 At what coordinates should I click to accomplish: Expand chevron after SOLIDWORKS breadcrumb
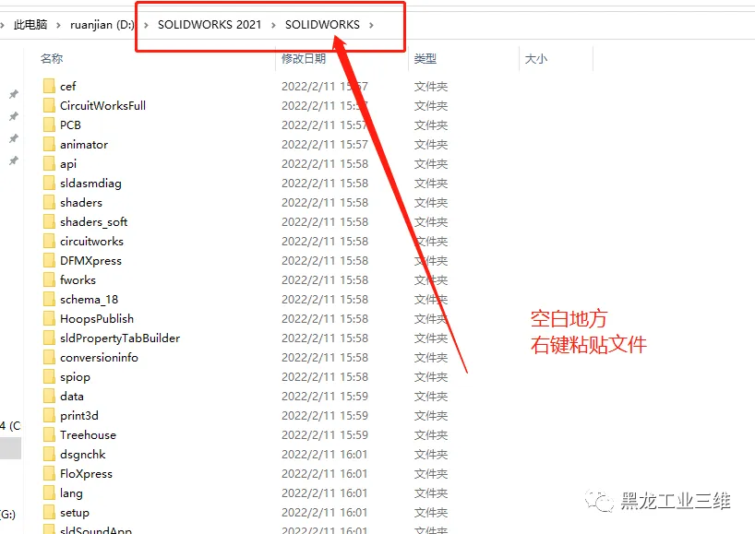tap(371, 25)
